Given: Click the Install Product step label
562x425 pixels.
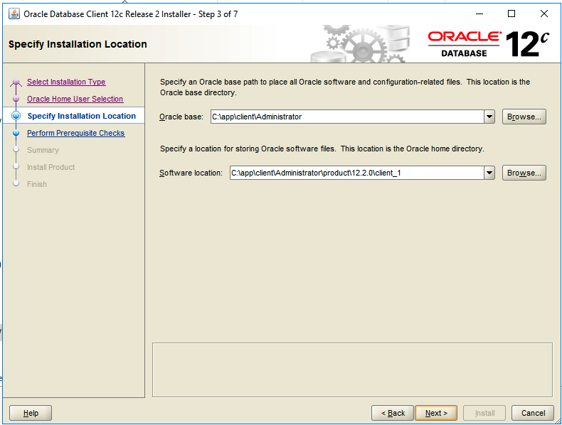Looking at the screenshot, I should point(51,167).
